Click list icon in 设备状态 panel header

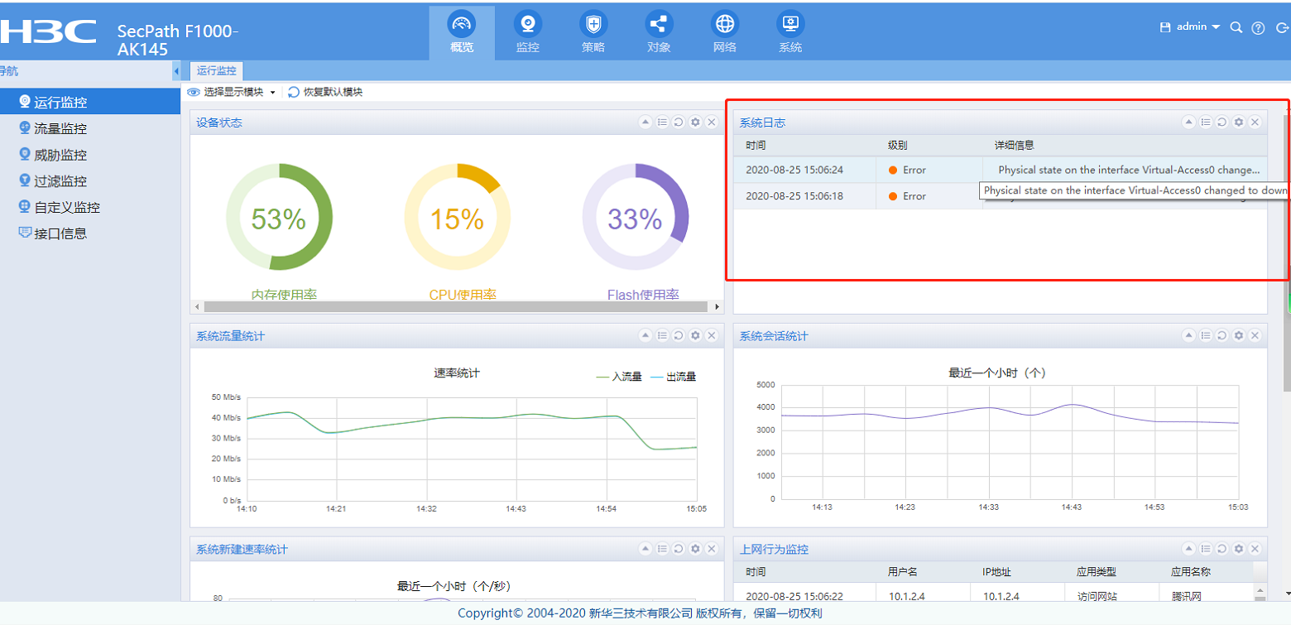(x=662, y=123)
